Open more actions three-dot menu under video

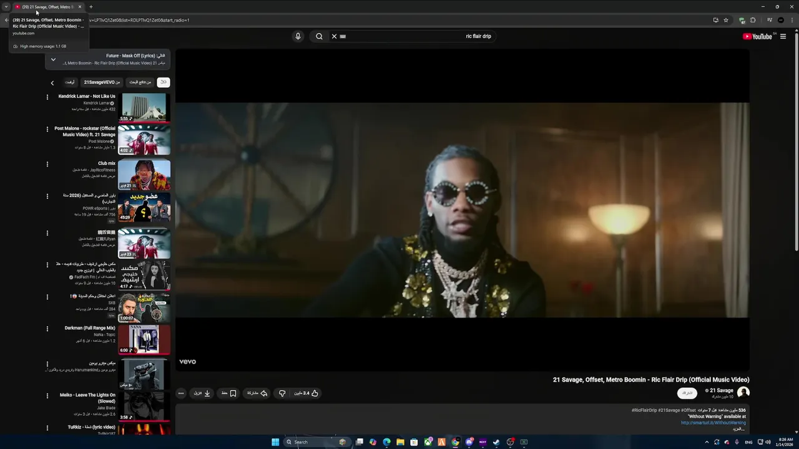pyautogui.click(x=181, y=393)
